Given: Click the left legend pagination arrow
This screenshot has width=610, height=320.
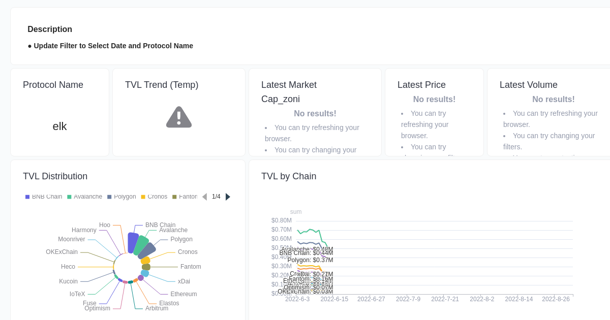Looking at the screenshot, I should point(204,197).
